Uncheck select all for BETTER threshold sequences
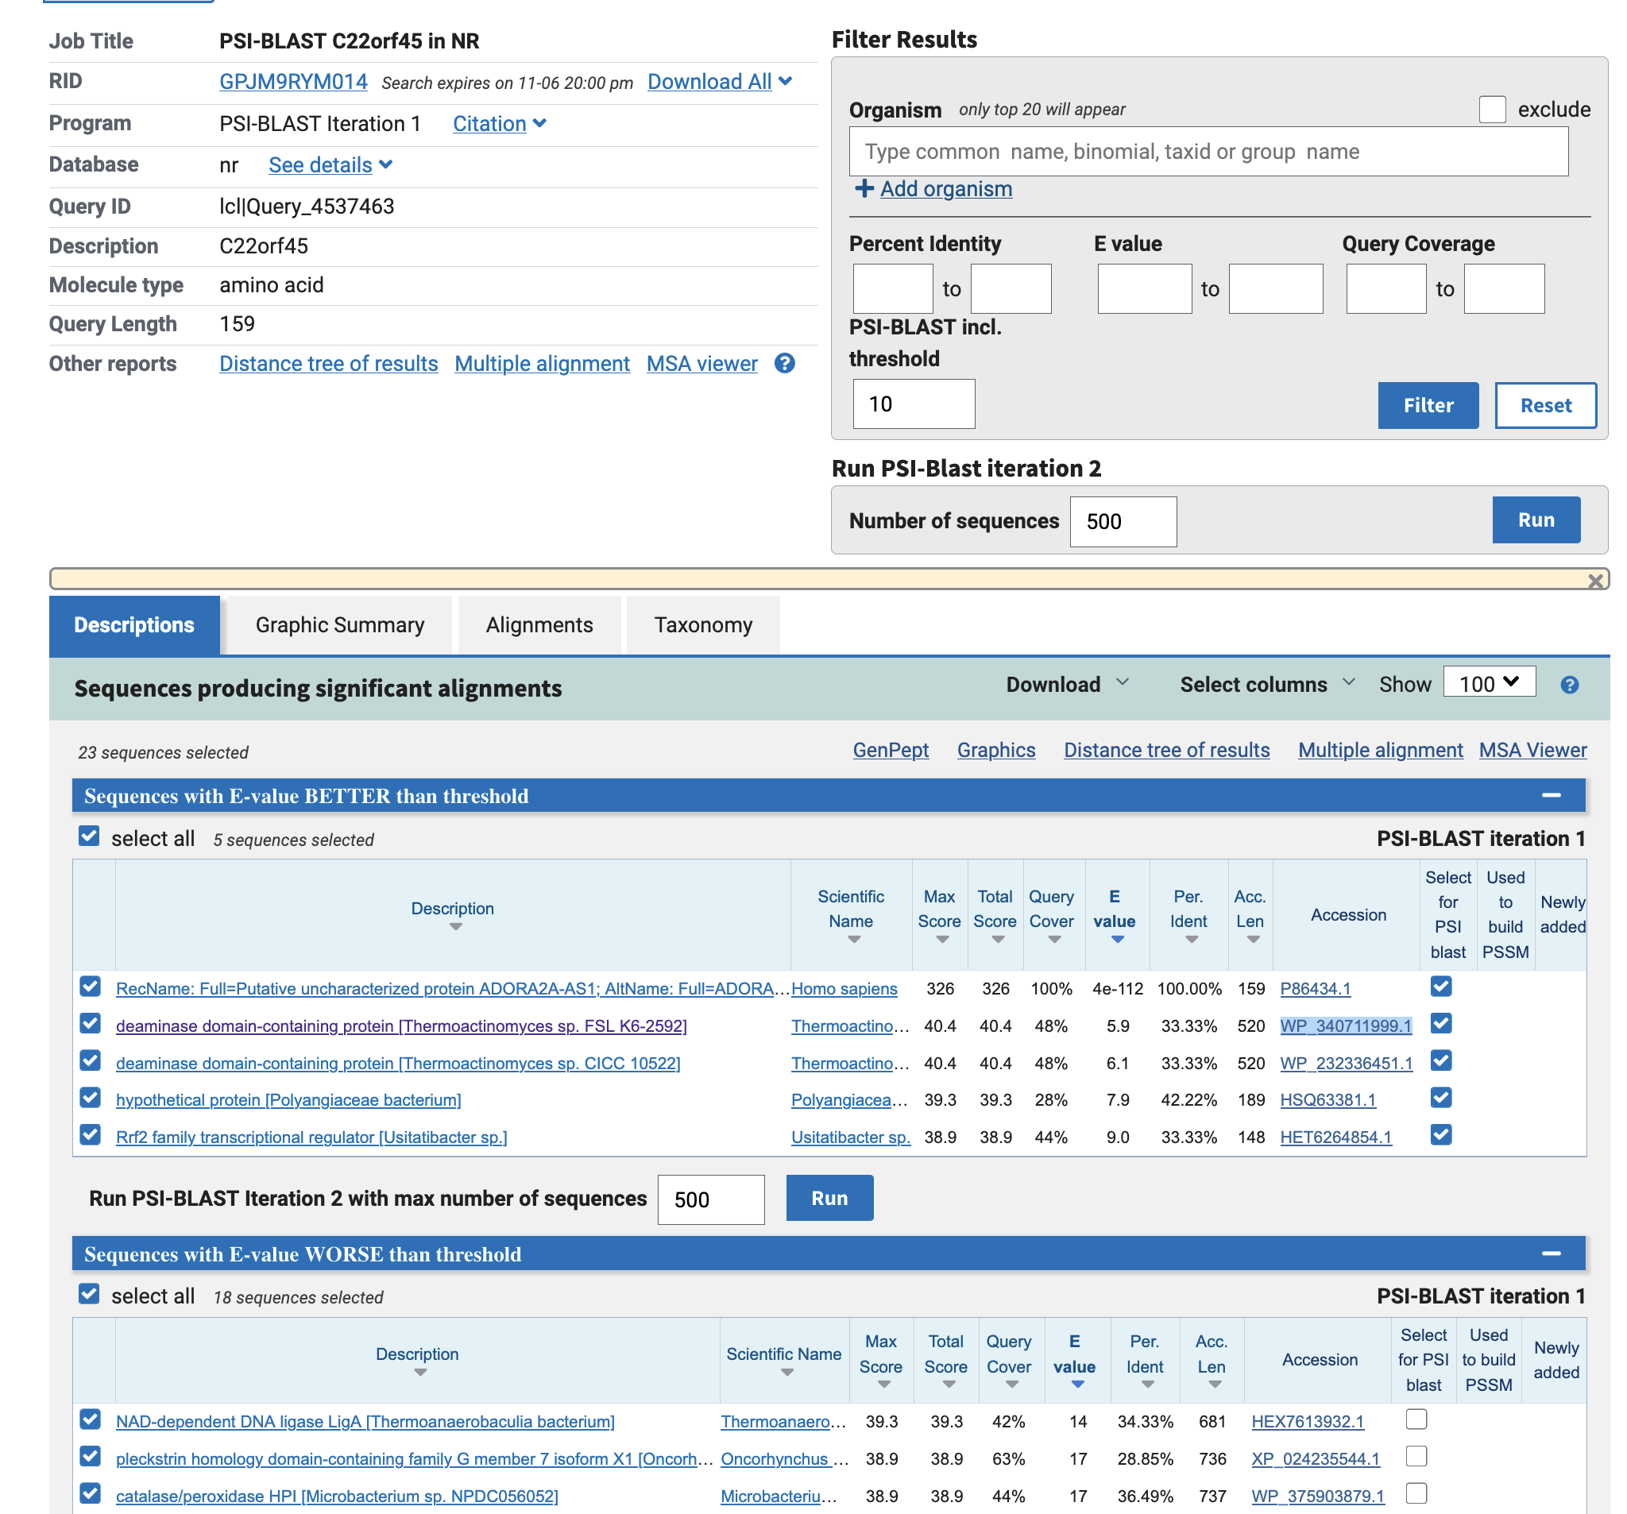Image resolution: width=1627 pixels, height=1514 pixels. (89, 836)
